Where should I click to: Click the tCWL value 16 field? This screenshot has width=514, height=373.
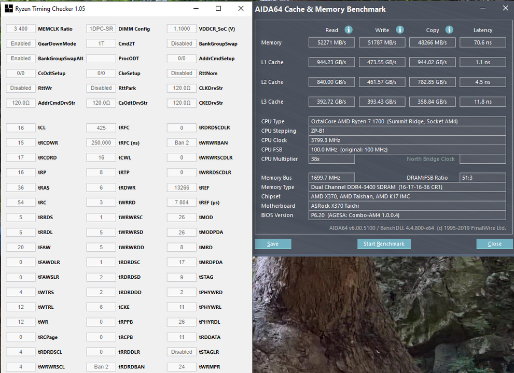[x=101, y=157]
